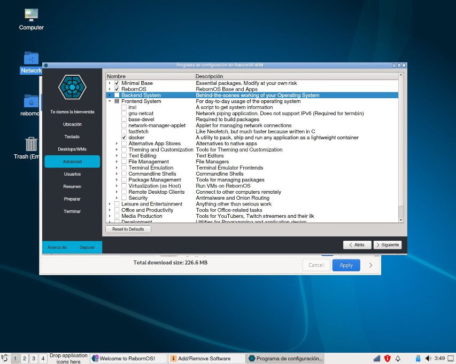Expand the Minimal Base tree node
The image size is (456, 364).
110,83
